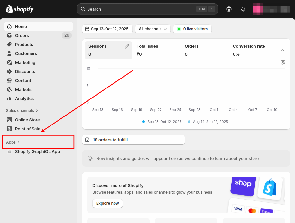Image resolution: width=295 pixels, height=223 pixels.
Task: Click the Shopify GraphiQL App icon
Action: pyautogui.click(x=9, y=151)
